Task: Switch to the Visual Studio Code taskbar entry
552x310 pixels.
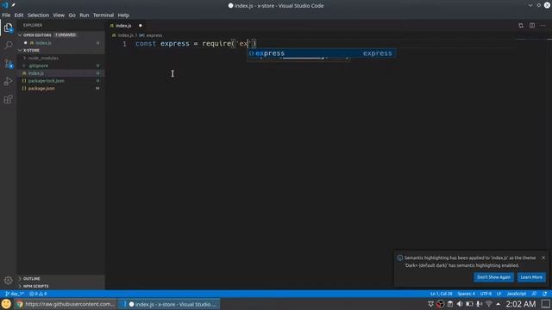Action: pyautogui.click(x=169, y=304)
